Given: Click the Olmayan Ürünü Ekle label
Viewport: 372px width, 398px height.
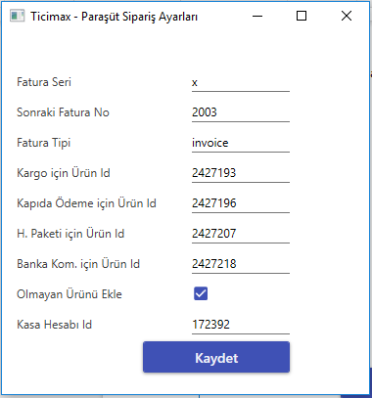Looking at the screenshot, I should click(x=70, y=294).
